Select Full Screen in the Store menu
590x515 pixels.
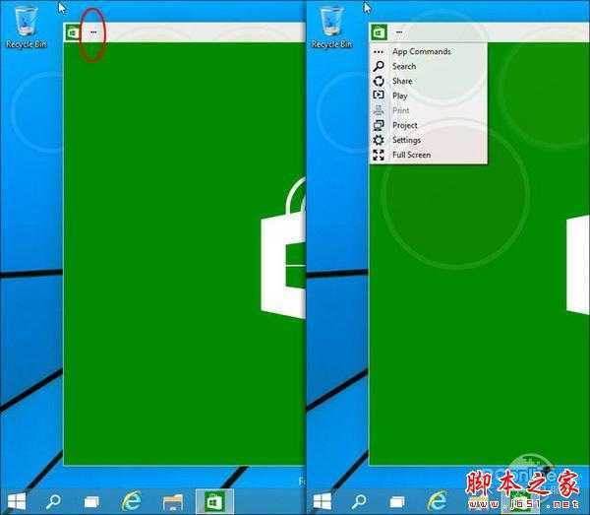(429, 155)
